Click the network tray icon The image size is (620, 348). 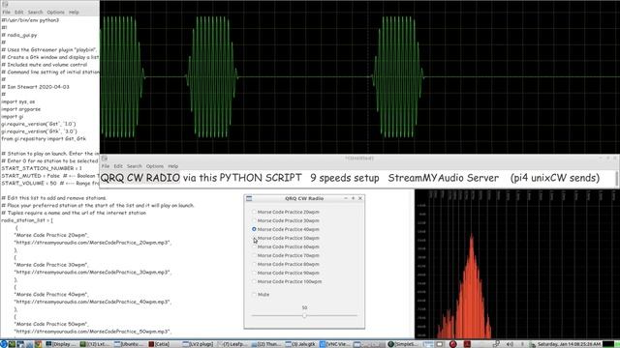coord(496,344)
